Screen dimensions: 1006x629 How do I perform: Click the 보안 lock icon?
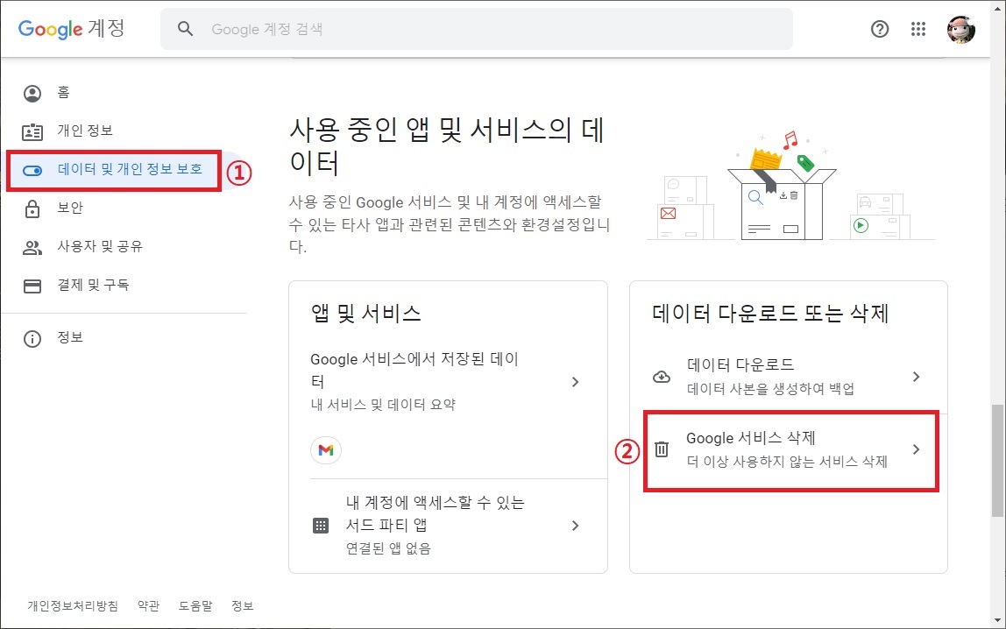pyautogui.click(x=32, y=209)
